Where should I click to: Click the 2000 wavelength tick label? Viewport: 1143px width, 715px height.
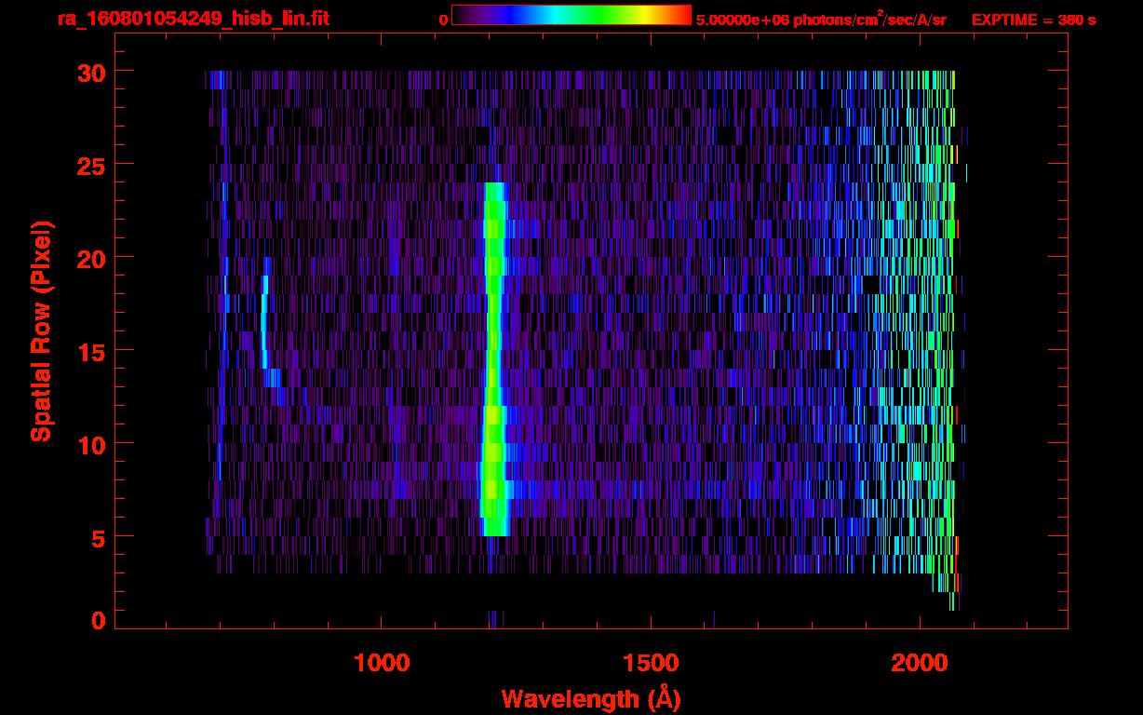(x=920, y=663)
